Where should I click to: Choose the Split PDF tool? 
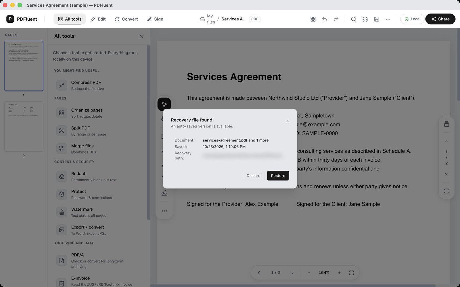tap(99, 131)
